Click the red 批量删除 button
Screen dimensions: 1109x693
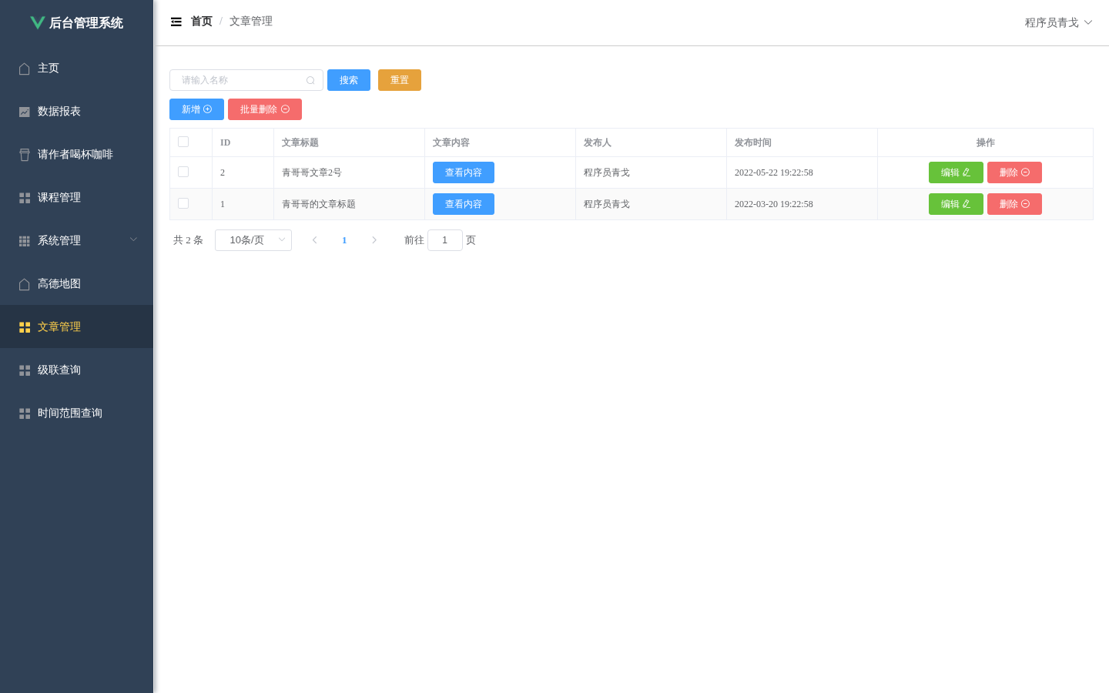265,109
